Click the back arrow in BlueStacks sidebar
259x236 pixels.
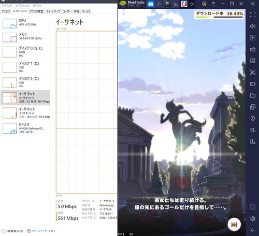pos(253,230)
